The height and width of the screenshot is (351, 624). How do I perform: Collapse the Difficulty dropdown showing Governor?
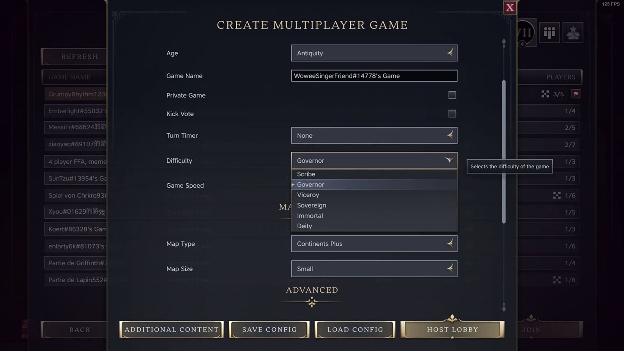click(374, 160)
